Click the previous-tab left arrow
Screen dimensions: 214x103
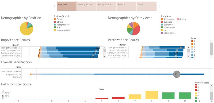click(55, 6)
